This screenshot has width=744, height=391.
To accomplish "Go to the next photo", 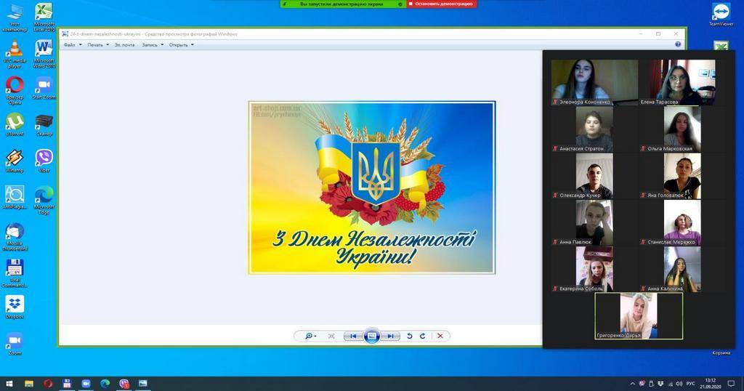I will click(391, 336).
